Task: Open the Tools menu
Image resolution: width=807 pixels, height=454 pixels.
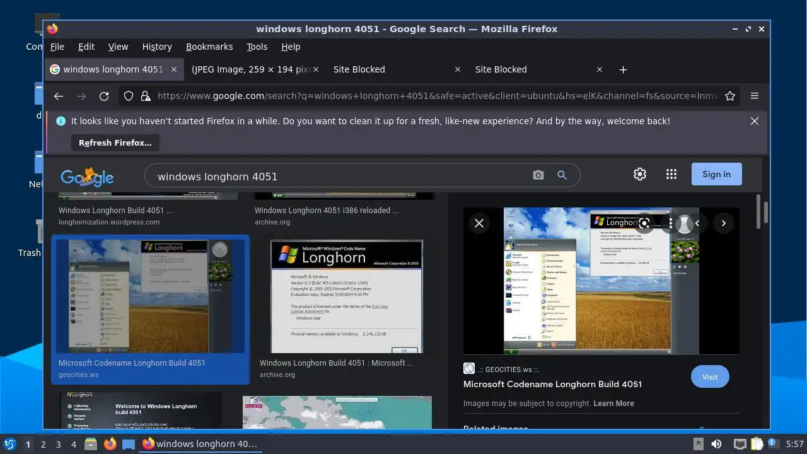Action: click(257, 47)
